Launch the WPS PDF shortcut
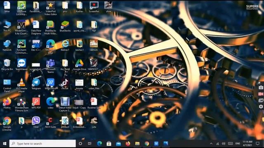The width and height of the screenshot is (264, 148). (x=36, y=103)
